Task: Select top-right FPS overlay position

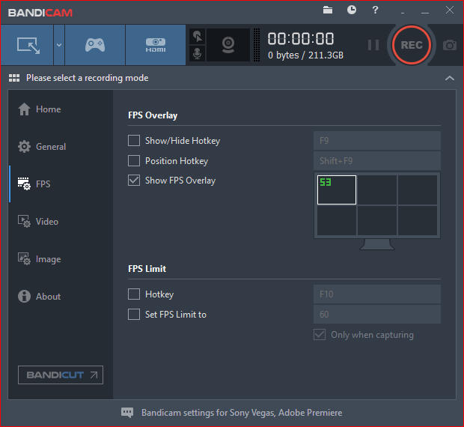Action: click(x=418, y=190)
